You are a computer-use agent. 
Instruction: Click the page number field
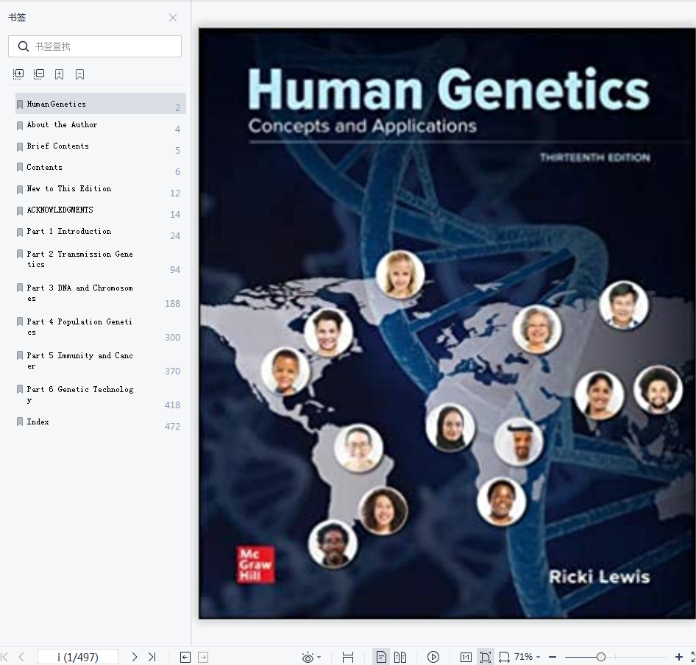78,657
